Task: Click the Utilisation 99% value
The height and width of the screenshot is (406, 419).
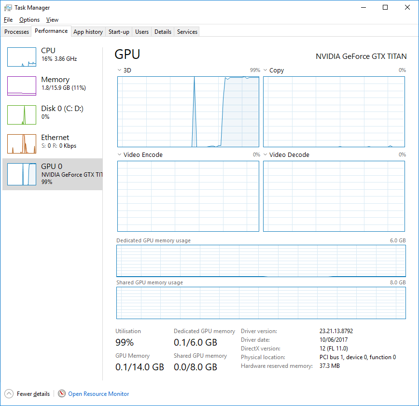Action: (x=125, y=342)
